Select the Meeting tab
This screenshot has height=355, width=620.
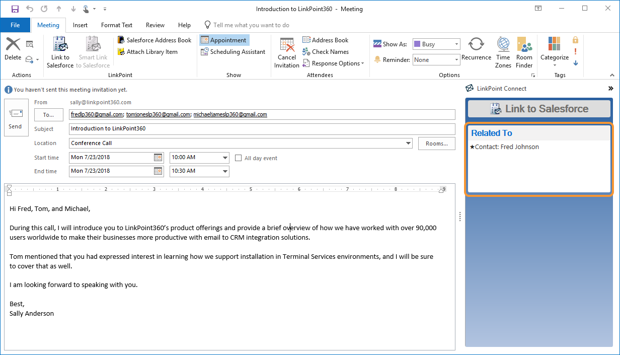48,25
